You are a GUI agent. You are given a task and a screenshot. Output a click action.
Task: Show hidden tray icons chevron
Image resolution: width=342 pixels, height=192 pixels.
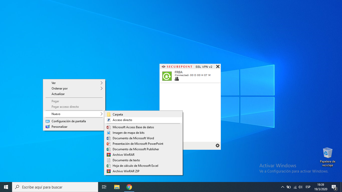283,187
